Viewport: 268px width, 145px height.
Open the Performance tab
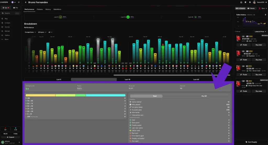(x=29, y=9)
